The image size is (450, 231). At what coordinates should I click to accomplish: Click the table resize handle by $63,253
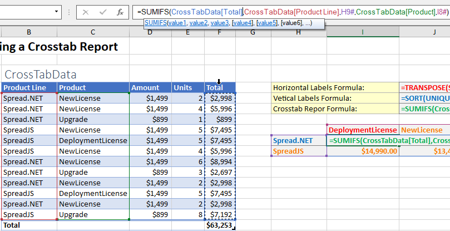pos(234,228)
